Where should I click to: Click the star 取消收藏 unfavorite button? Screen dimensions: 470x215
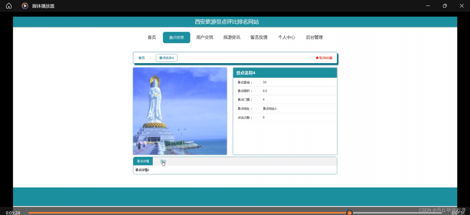[324, 58]
